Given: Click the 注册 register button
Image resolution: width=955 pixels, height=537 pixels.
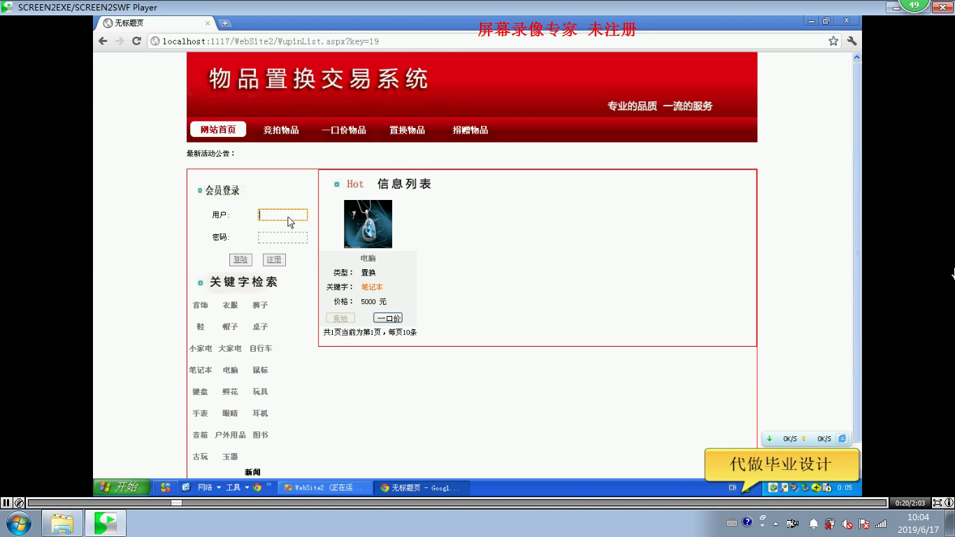Looking at the screenshot, I should click(x=274, y=259).
